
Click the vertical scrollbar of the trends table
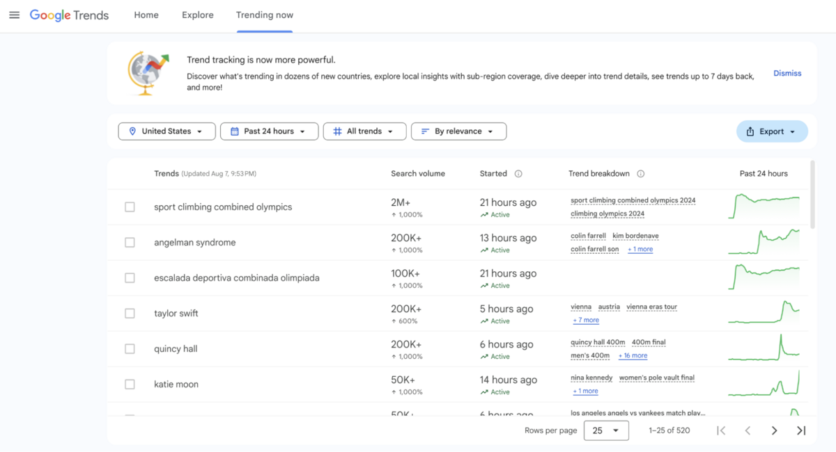point(812,195)
